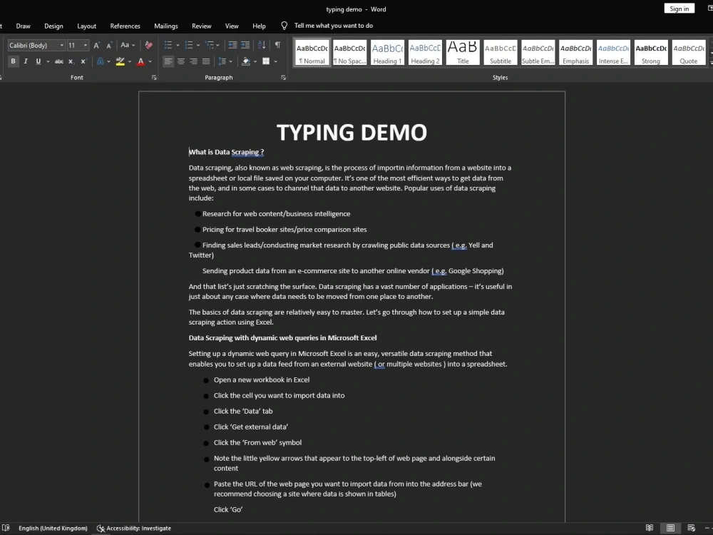The height and width of the screenshot is (535, 713).
Task: Open the Design tab
Action: 53,26
